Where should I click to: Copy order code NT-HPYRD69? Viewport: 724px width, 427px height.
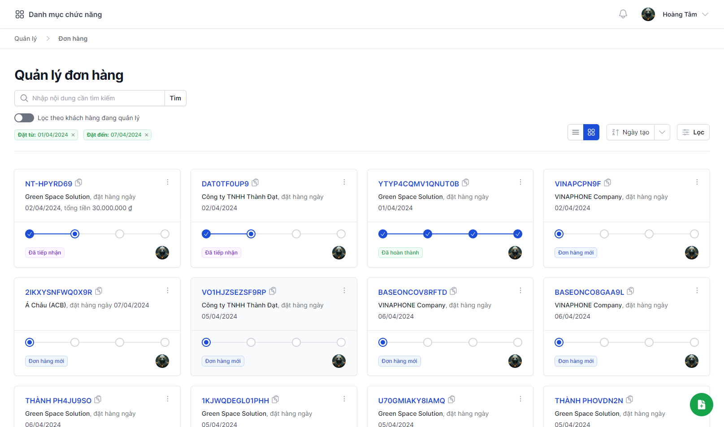tap(79, 183)
